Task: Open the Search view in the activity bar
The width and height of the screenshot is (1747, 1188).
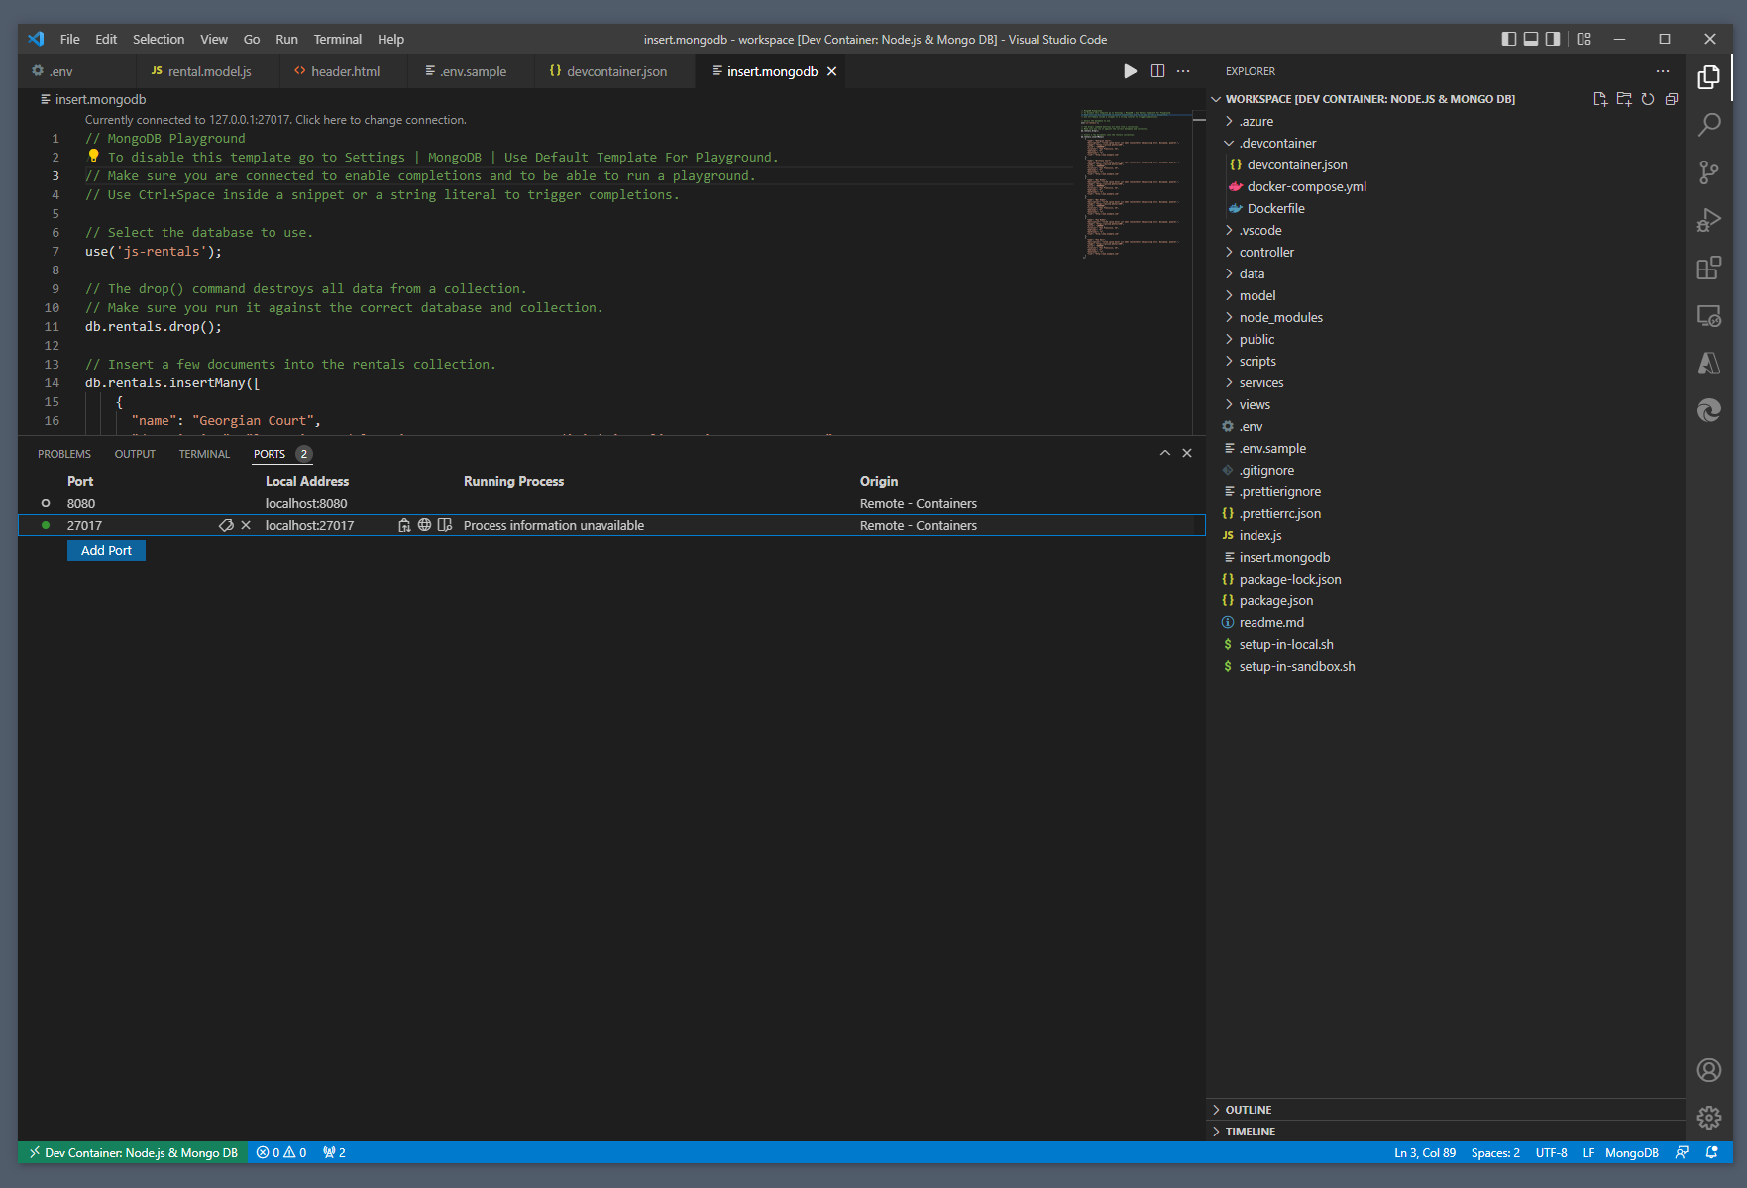Action: [1709, 126]
